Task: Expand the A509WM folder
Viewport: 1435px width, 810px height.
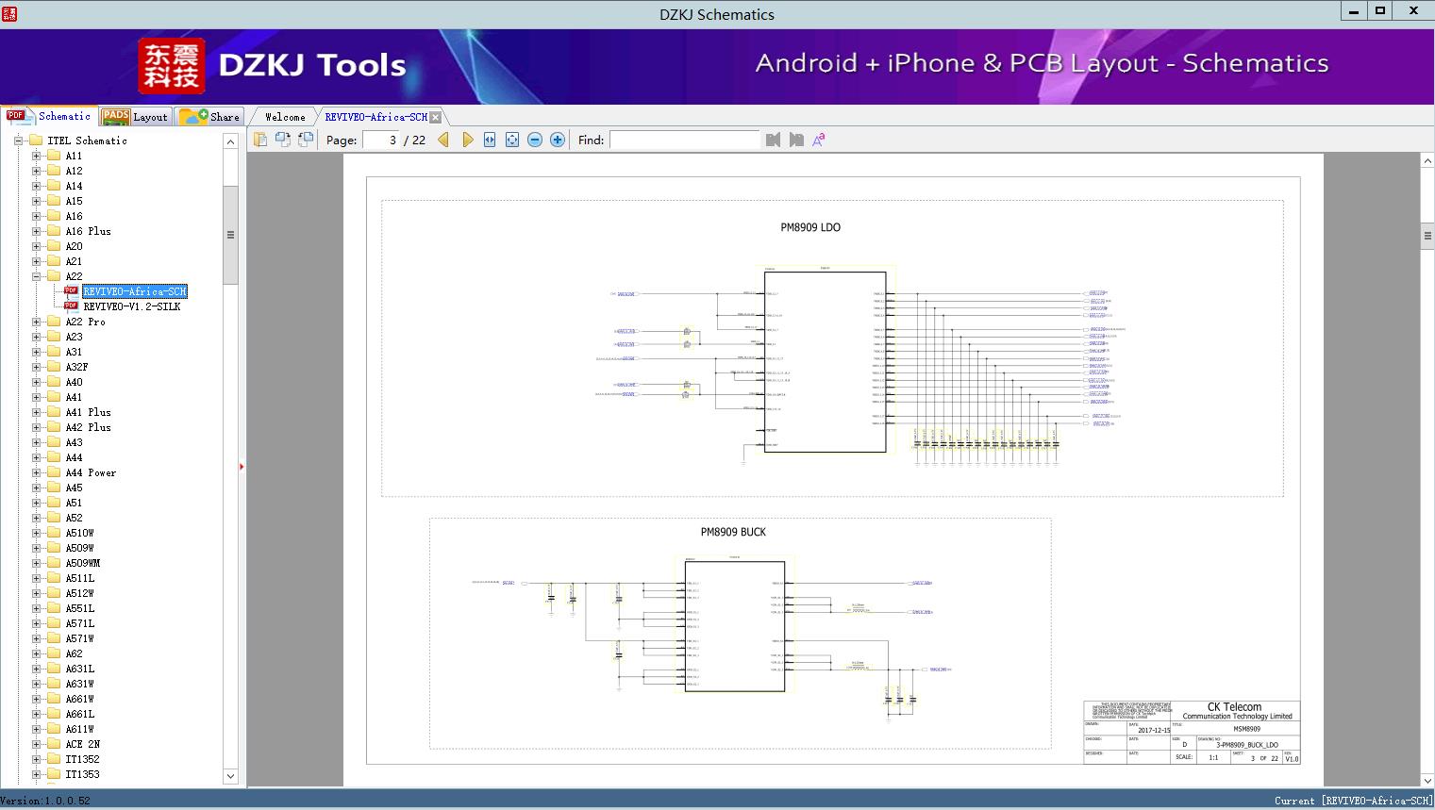Action: click(37, 563)
